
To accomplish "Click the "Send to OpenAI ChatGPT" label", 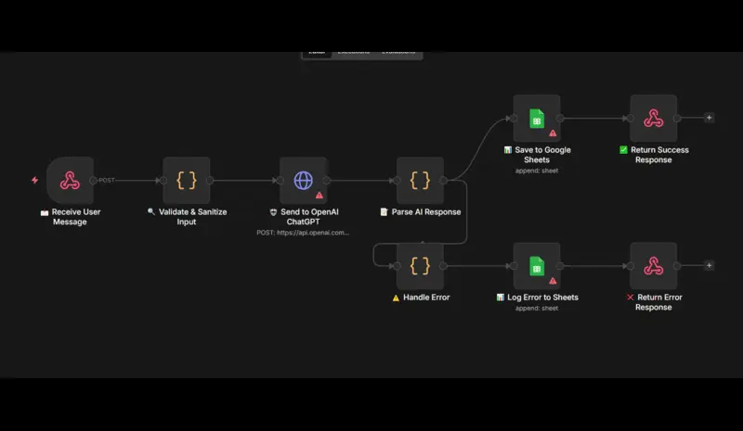I will [x=304, y=217].
